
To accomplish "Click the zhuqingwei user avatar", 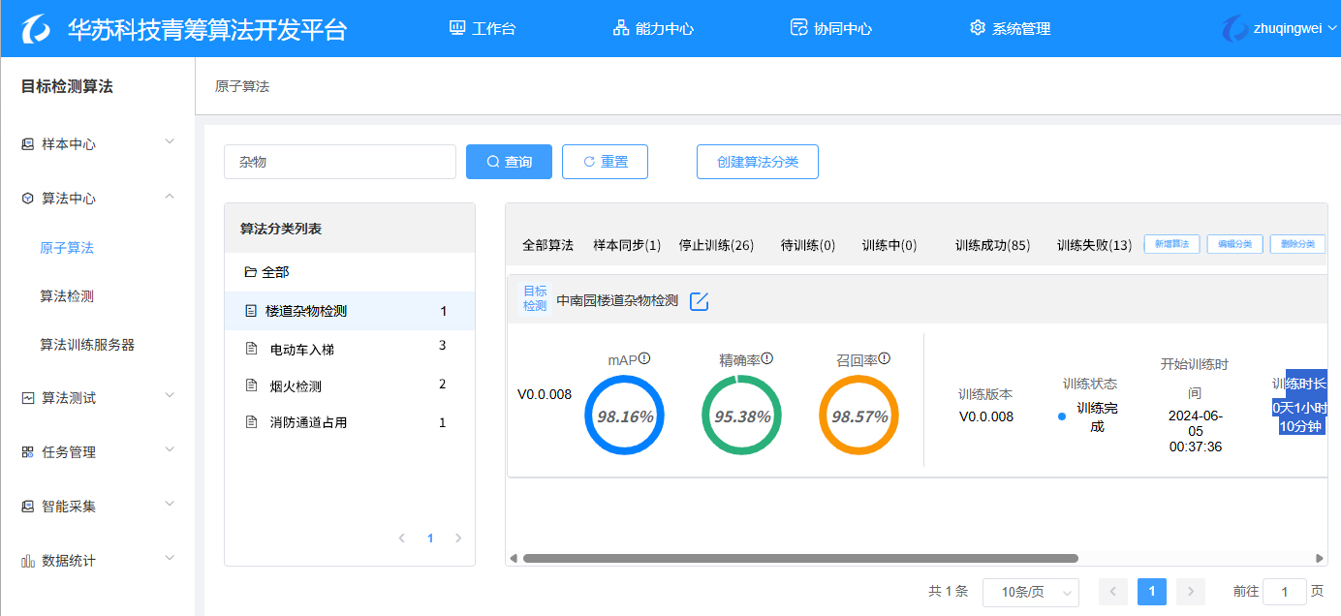I will point(1234,28).
